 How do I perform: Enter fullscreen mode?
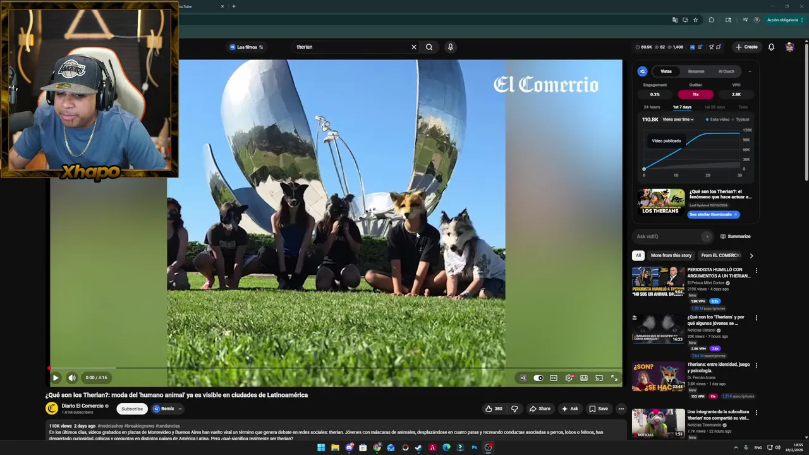614,378
